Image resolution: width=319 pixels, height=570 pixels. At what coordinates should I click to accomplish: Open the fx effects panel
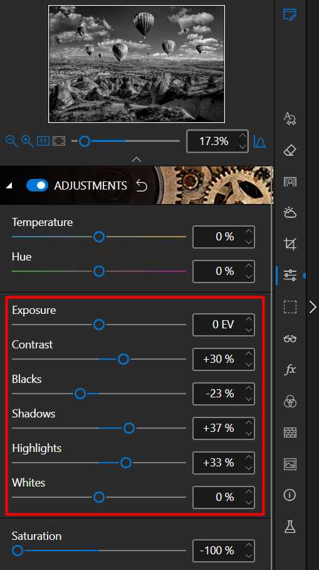coord(290,370)
